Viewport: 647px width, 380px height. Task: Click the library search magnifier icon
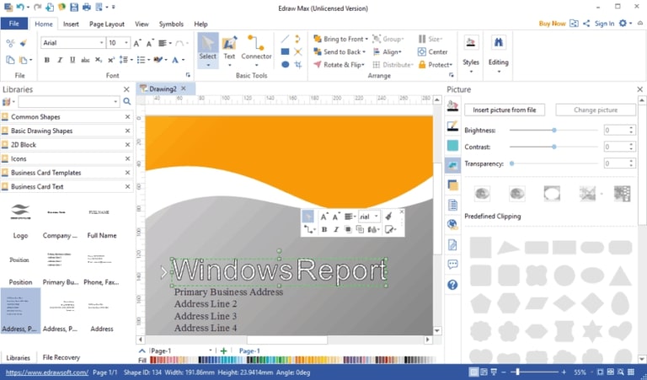(127, 101)
